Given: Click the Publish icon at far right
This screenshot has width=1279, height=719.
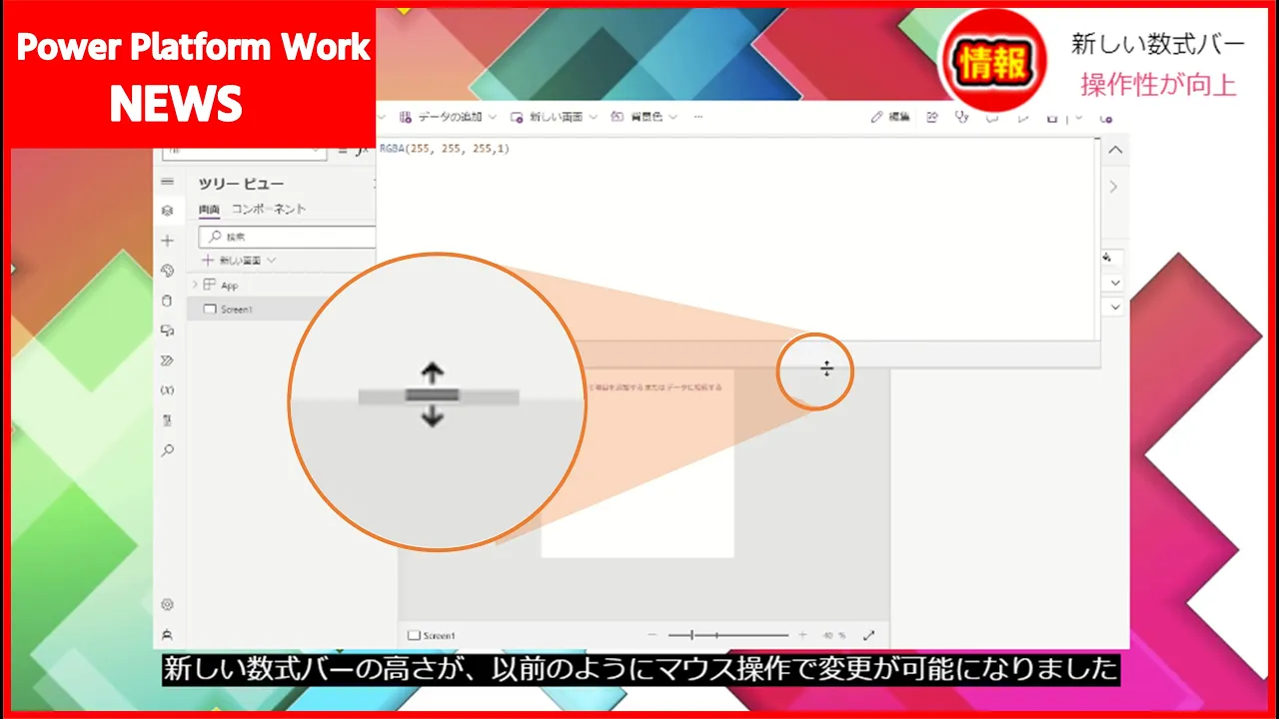Looking at the screenshot, I should [1106, 117].
